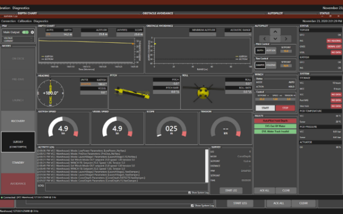The width and height of the screenshot is (343, 214).
Task: Open the Connection menu
Action: (9, 21)
